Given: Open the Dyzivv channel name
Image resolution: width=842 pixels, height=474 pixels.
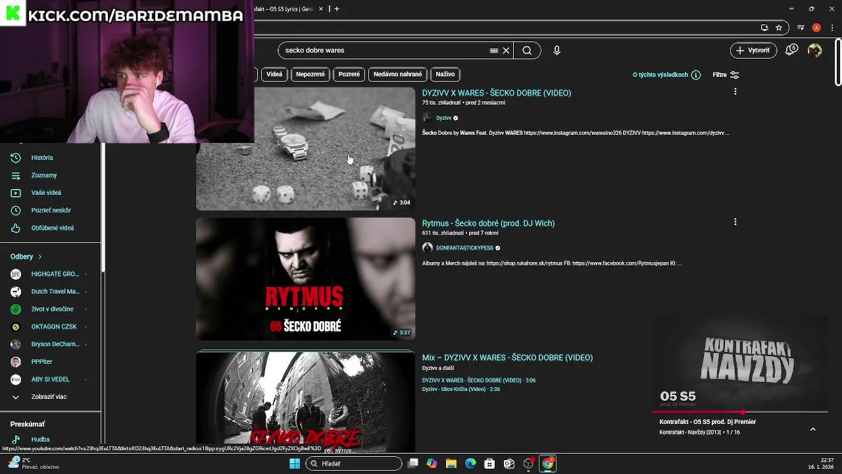Looking at the screenshot, I should pos(443,118).
